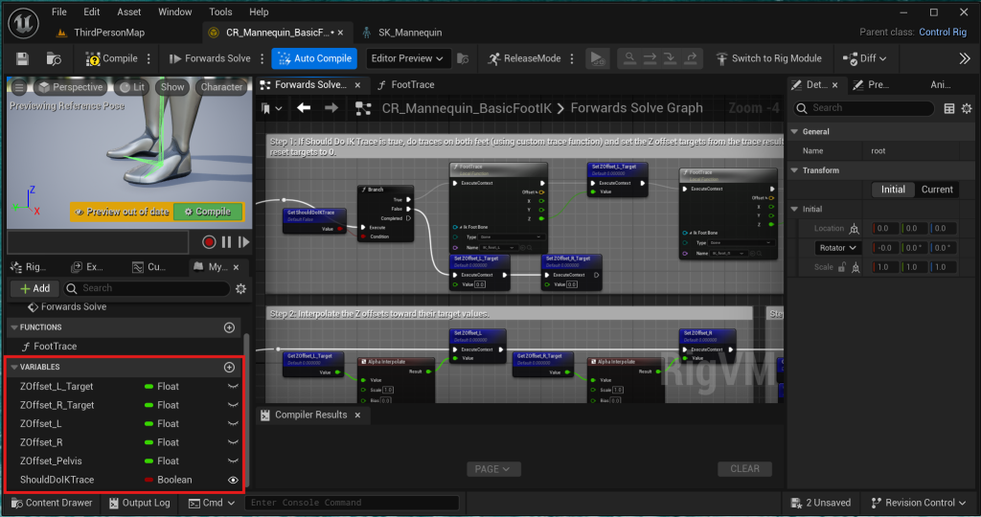
Task: Open Rotator type dropdown
Action: coord(837,248)
